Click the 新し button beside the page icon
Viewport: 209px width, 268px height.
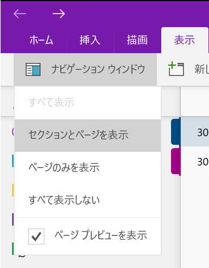point(201,69)
